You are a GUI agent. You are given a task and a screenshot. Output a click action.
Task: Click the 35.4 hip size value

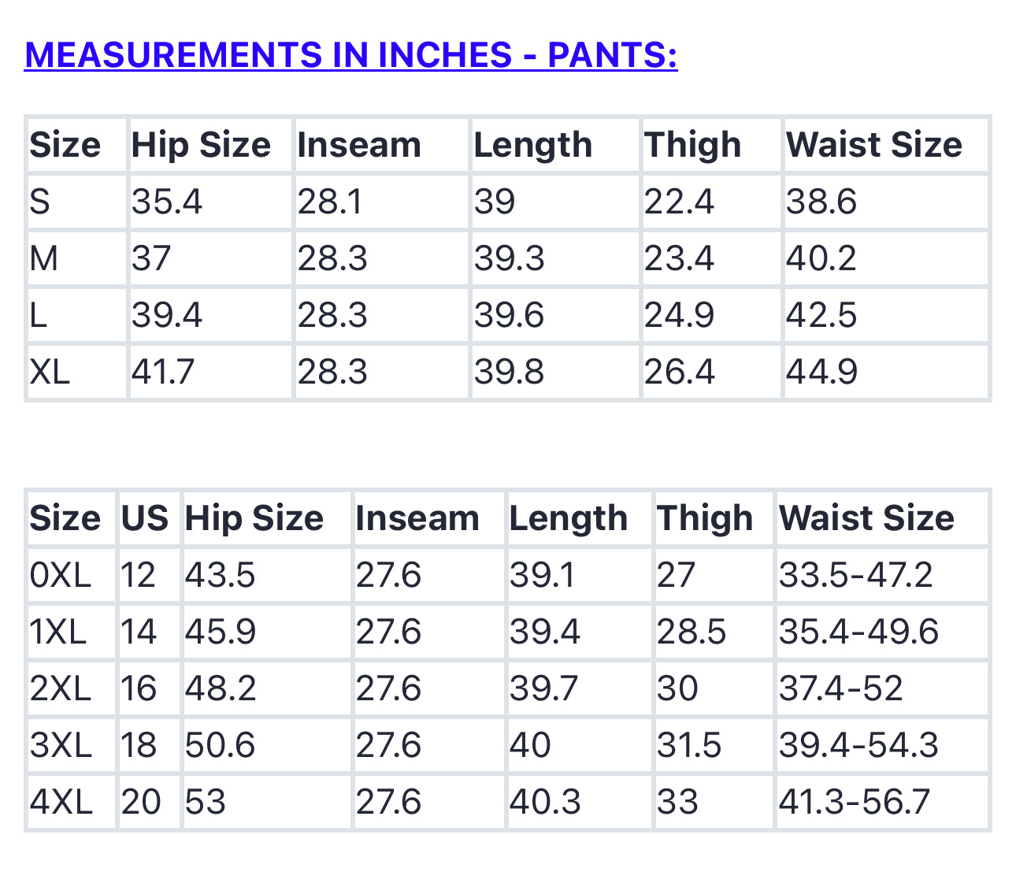tap(167, 202)
